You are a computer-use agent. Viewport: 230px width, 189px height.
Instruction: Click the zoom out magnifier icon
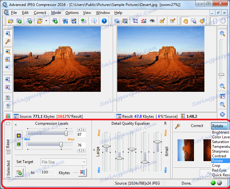click(222, 86)
